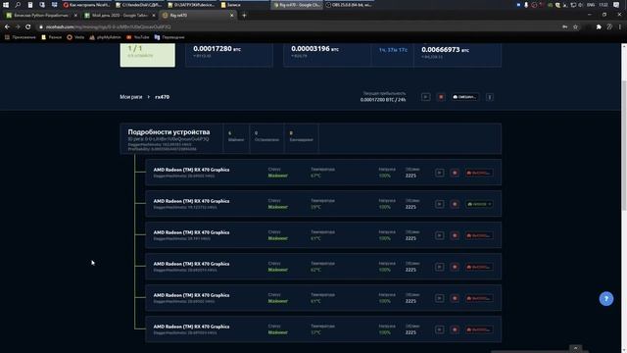Start the RX 470 showing 57°C
Viewport: 627px width, 353px height.
tap(440, 329)
